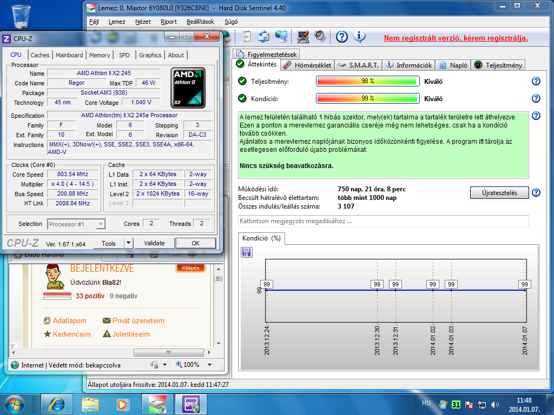
Task: Click the Újratesztelés button
Action: click(499, 193)
